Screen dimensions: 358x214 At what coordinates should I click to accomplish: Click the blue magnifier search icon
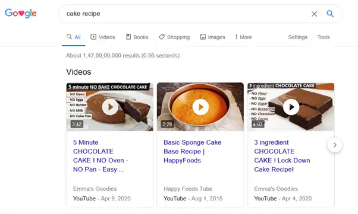(330, 14)
